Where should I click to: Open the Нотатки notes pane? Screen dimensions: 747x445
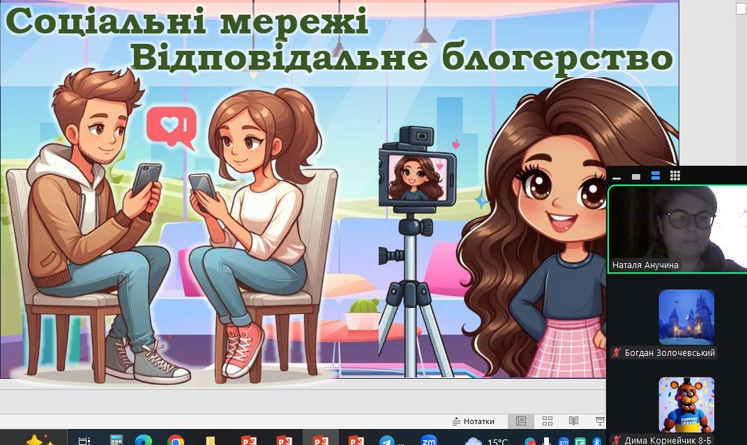[474, 421]
